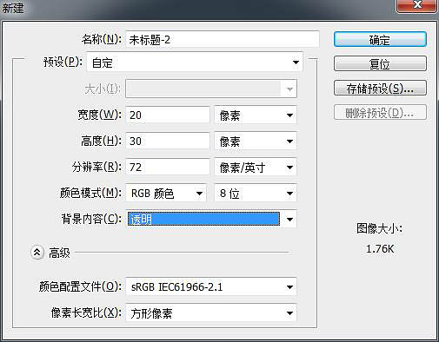This screenshot has width=439, height=342.
Task: Click the 名称 input field
Action: coord(223,39)
